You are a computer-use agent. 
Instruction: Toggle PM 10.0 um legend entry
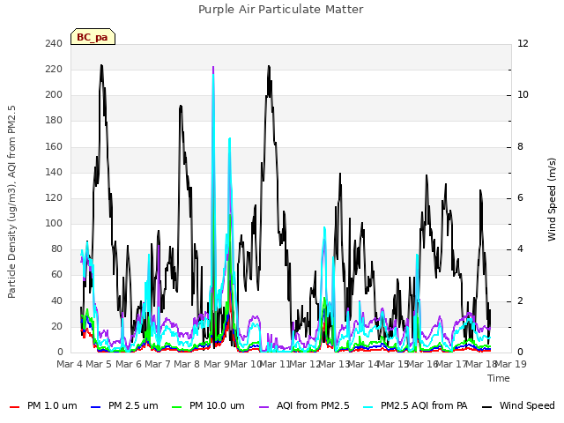point(208,405)
